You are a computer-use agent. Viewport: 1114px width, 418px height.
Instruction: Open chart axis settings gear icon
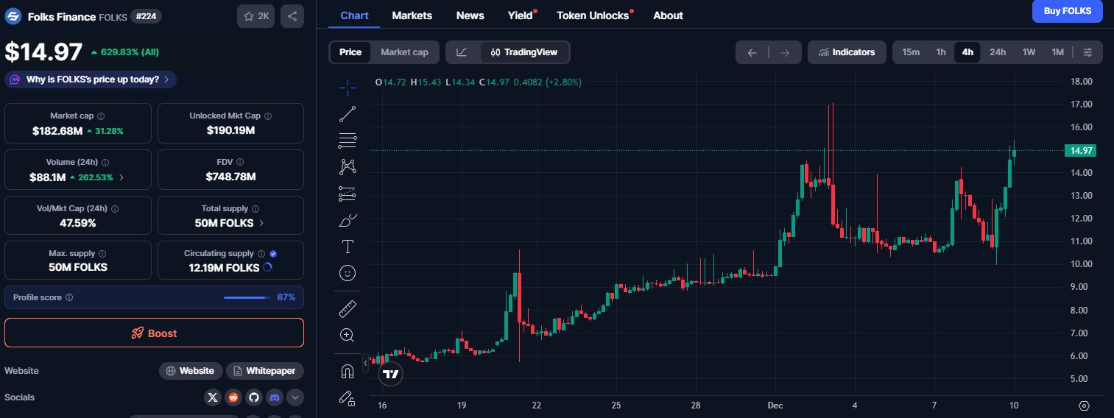pyautogui.click(x=1084, y=405)
